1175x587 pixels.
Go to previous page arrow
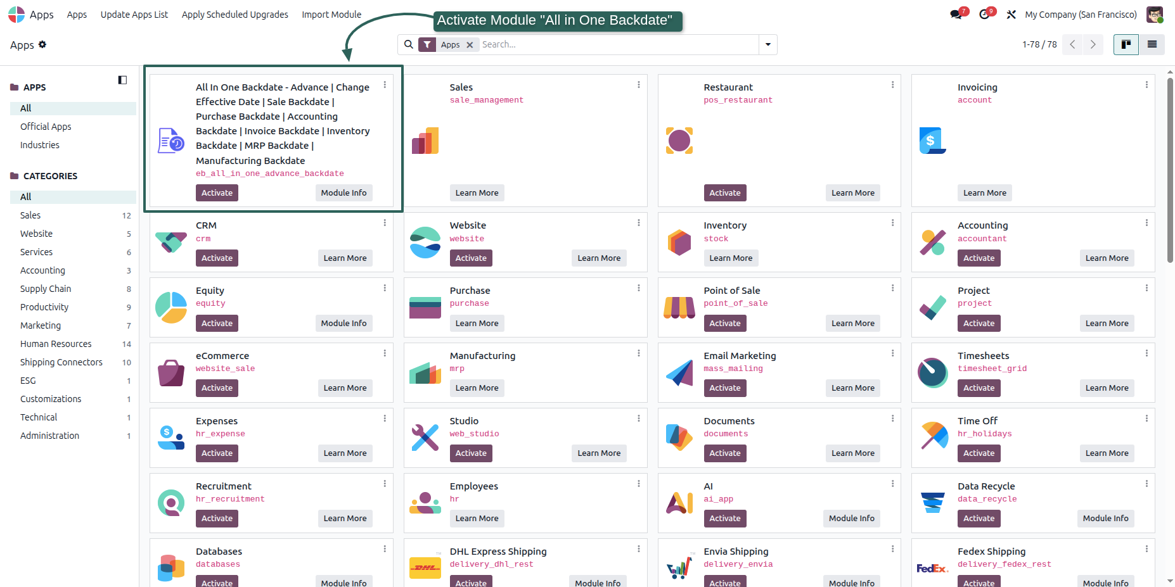click(x=1072, y=44)
